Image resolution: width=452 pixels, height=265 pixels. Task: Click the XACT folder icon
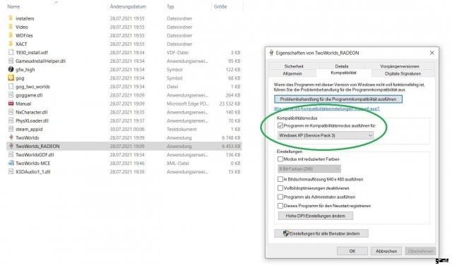(x=11, y=44)
